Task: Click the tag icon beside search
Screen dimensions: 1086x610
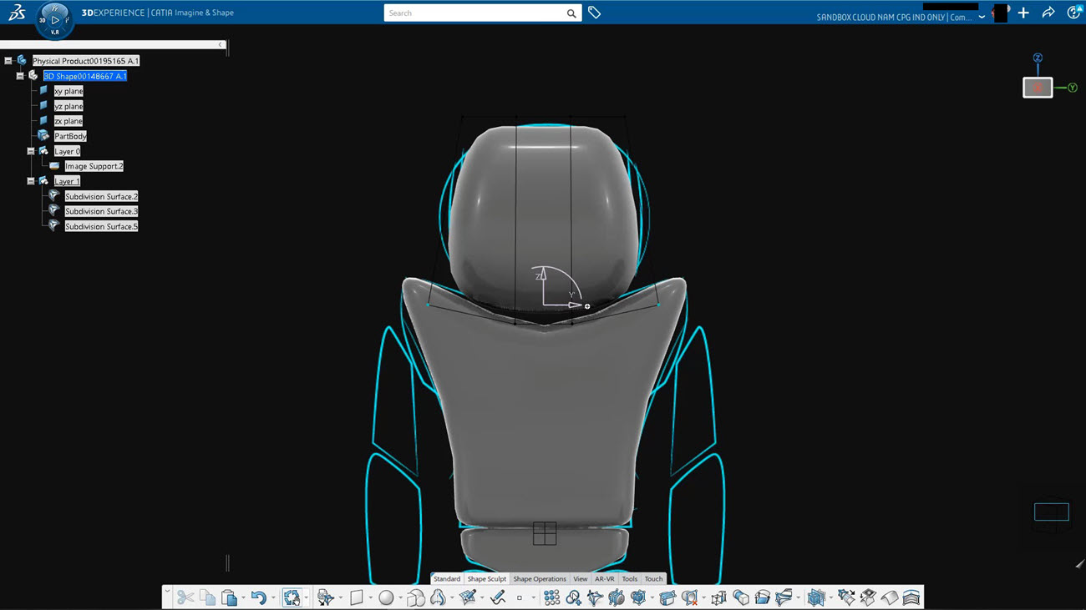Action: click(594, 13)
